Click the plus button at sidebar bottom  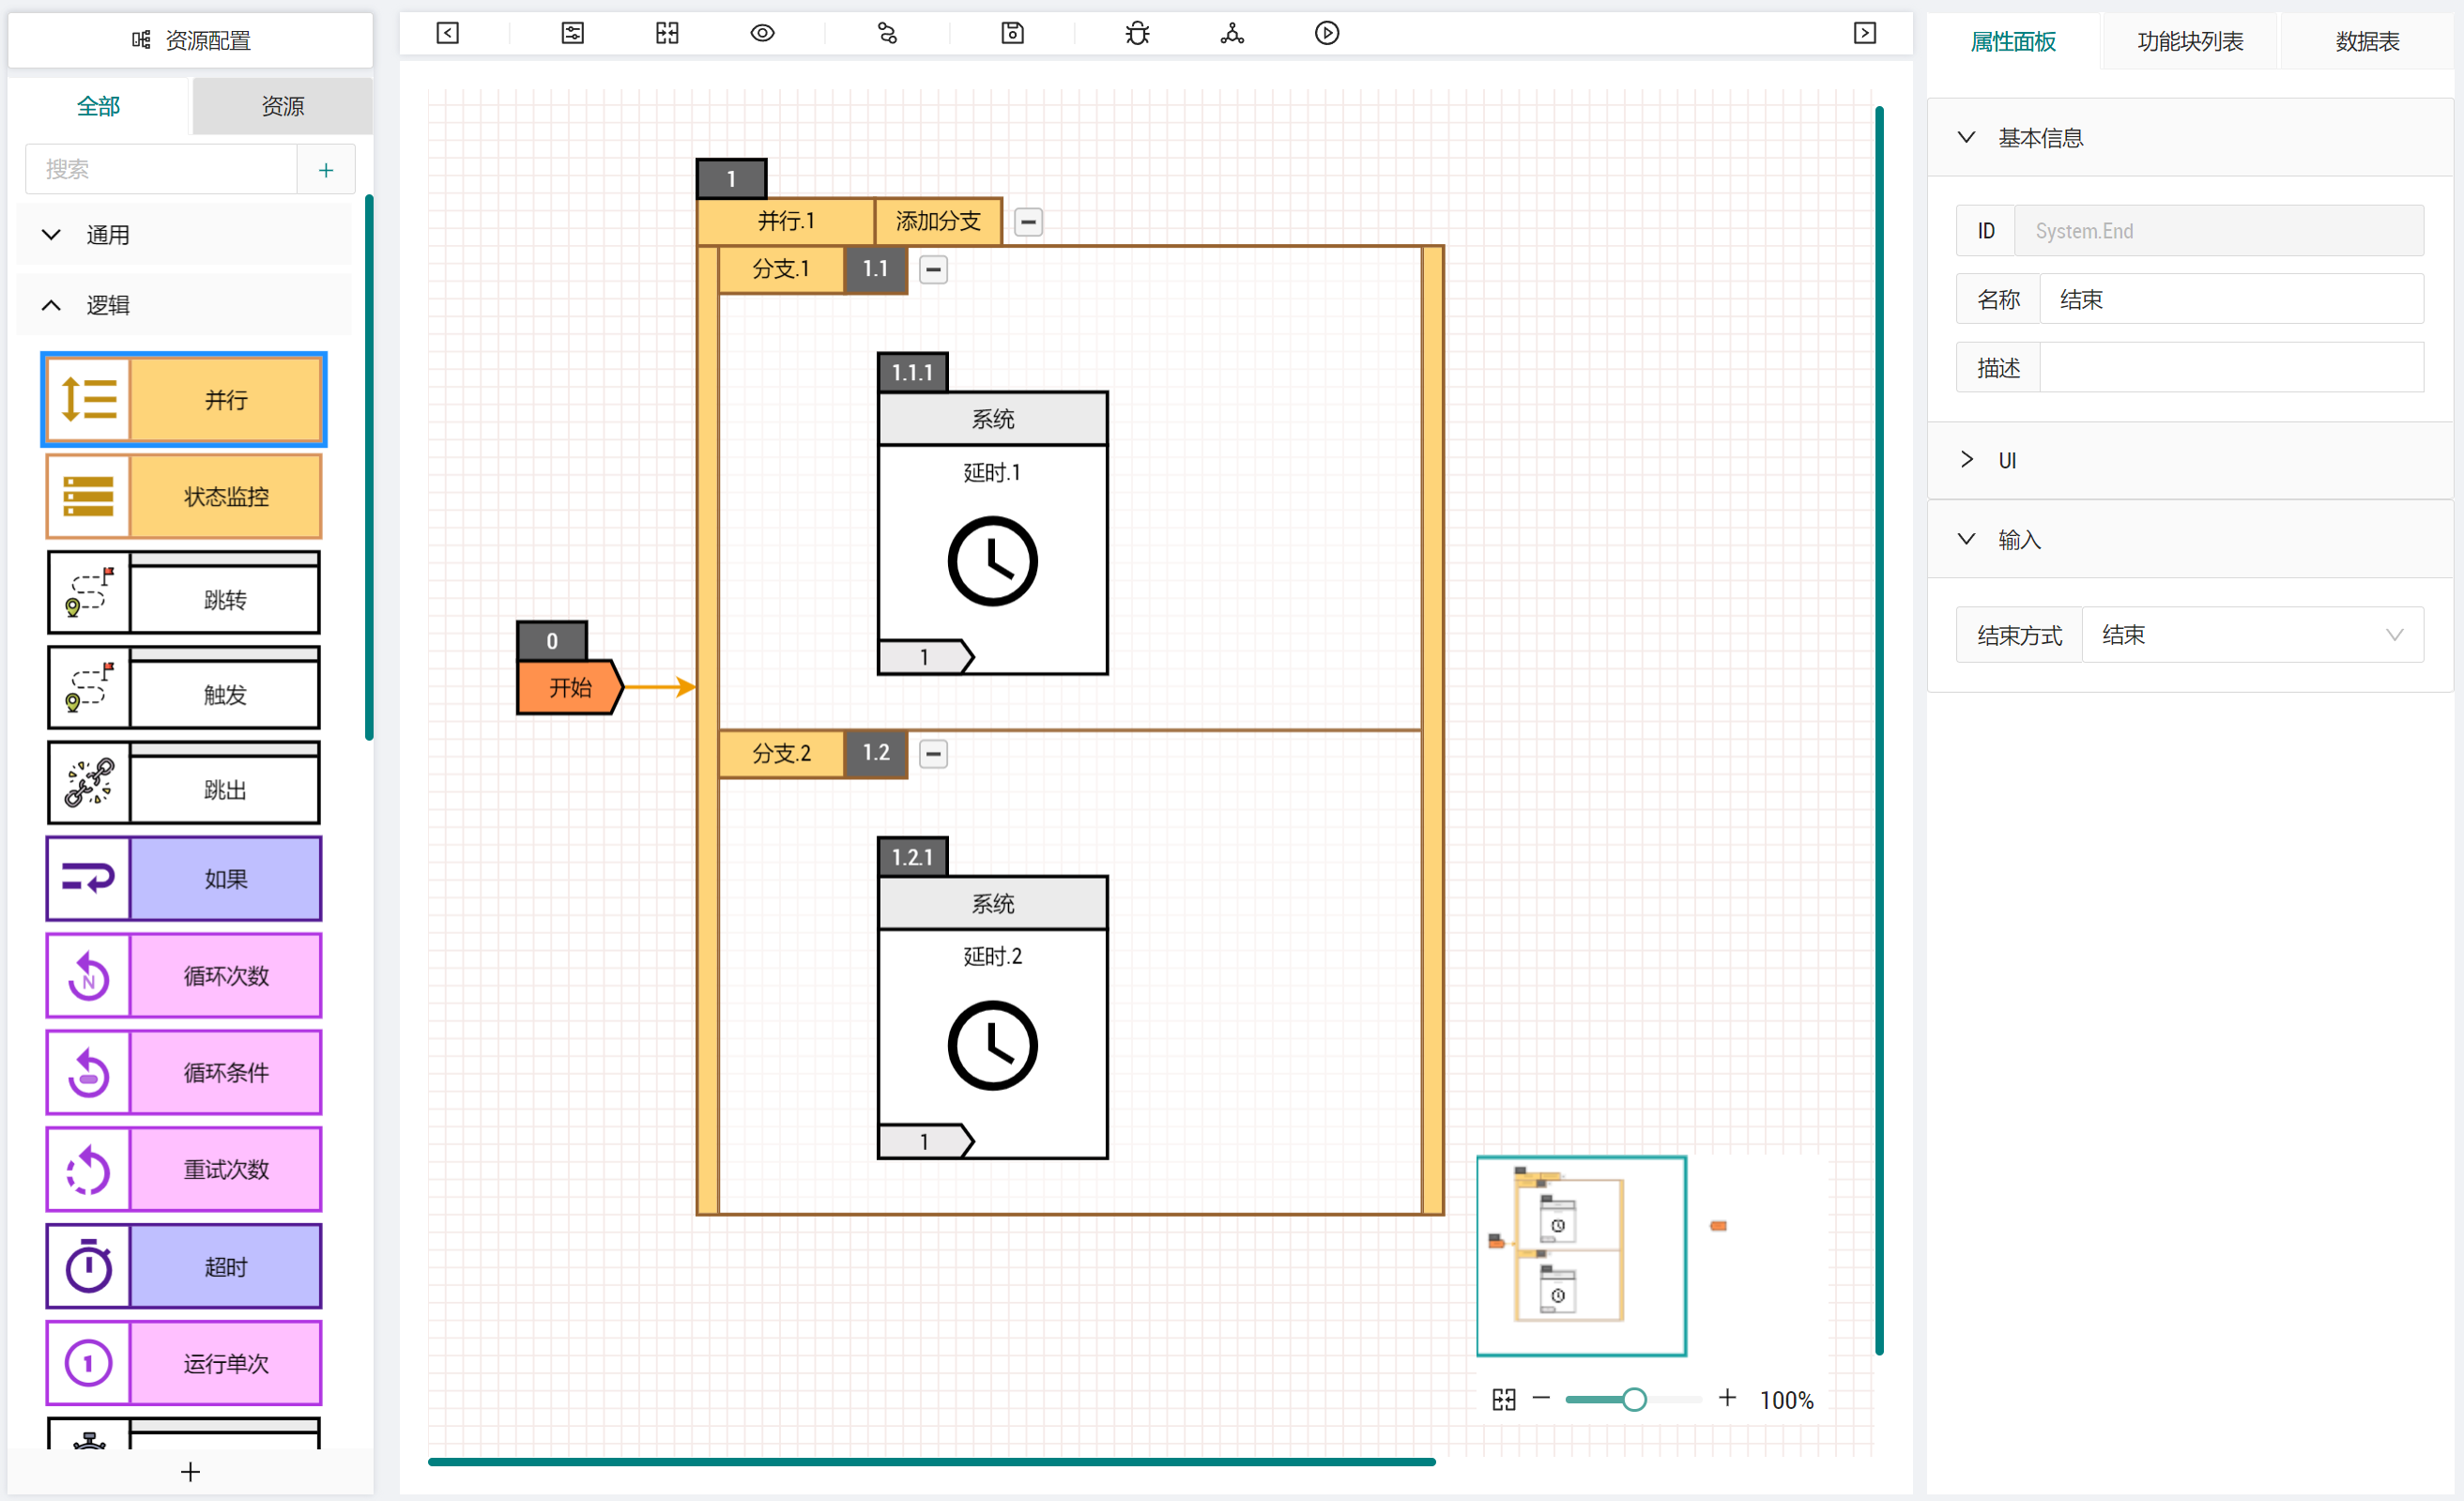tap(190, 1472)
